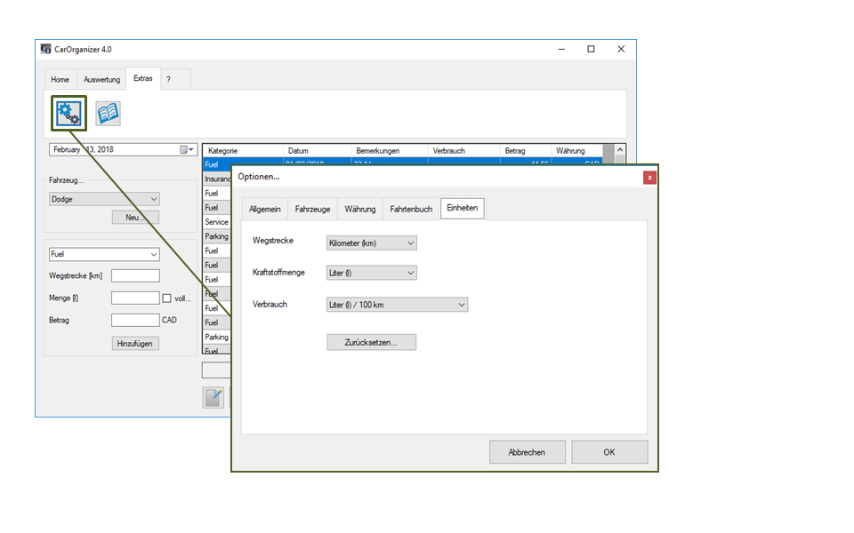Click the edit notepad icon below table
This screenshot has height=533, width=854.
click(213, 397)
